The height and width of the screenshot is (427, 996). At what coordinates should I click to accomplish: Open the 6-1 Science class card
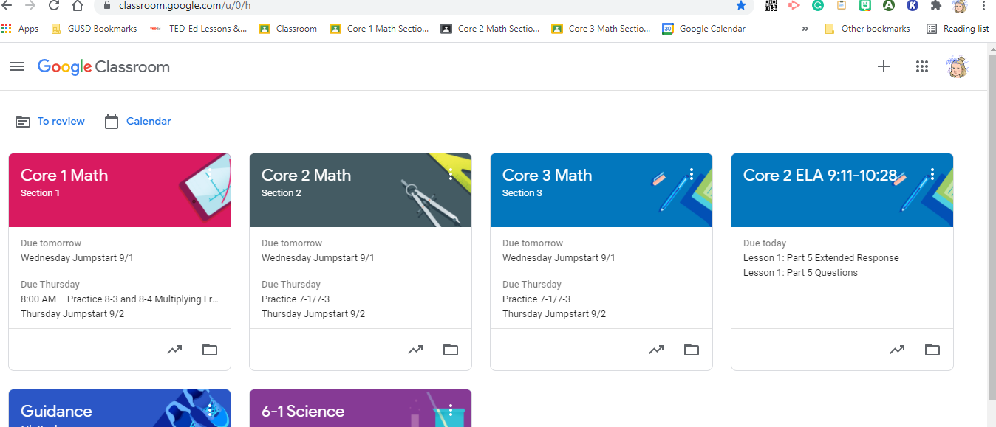(361, 409)
